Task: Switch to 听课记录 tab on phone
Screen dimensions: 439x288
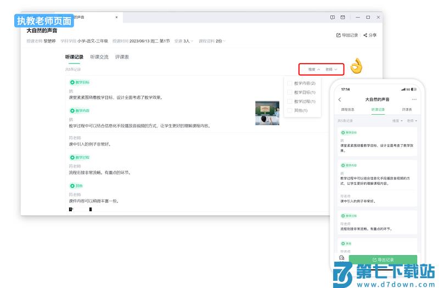Action: coord(378,110)
